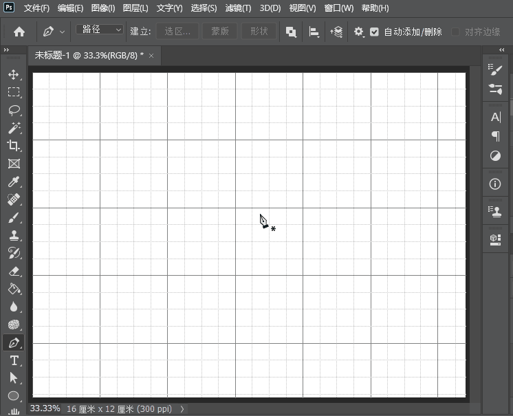Select the Horizontal Type tool
Screen dimensions: 513x416
[x=14, y=360]
